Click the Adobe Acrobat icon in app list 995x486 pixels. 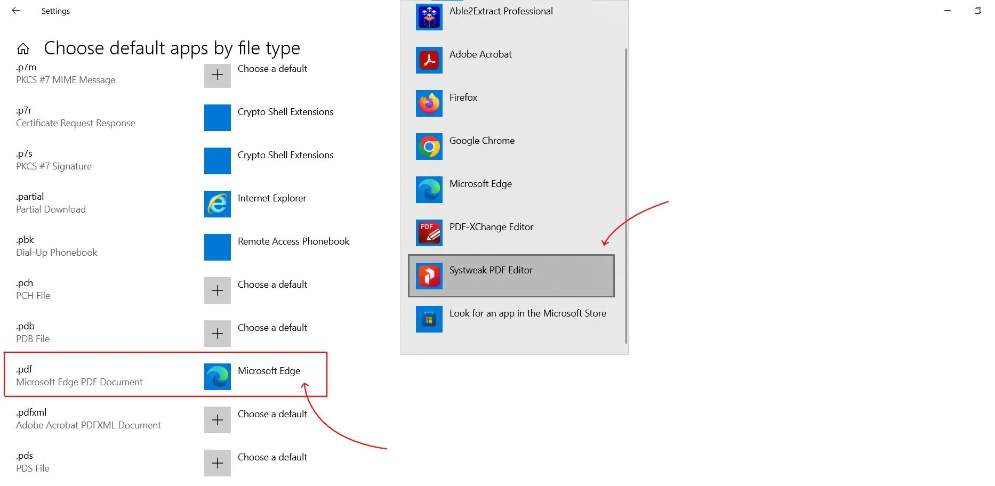[429, 60]
